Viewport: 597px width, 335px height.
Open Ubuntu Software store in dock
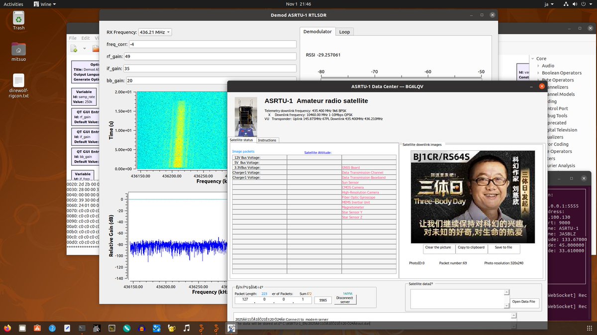(x=37, y=328)
